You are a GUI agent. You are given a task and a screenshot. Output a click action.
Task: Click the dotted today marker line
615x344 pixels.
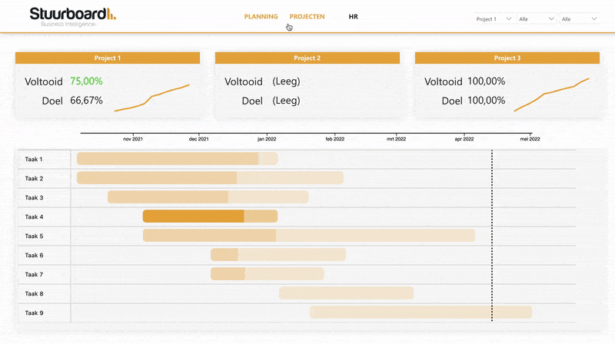pos(492,230)
